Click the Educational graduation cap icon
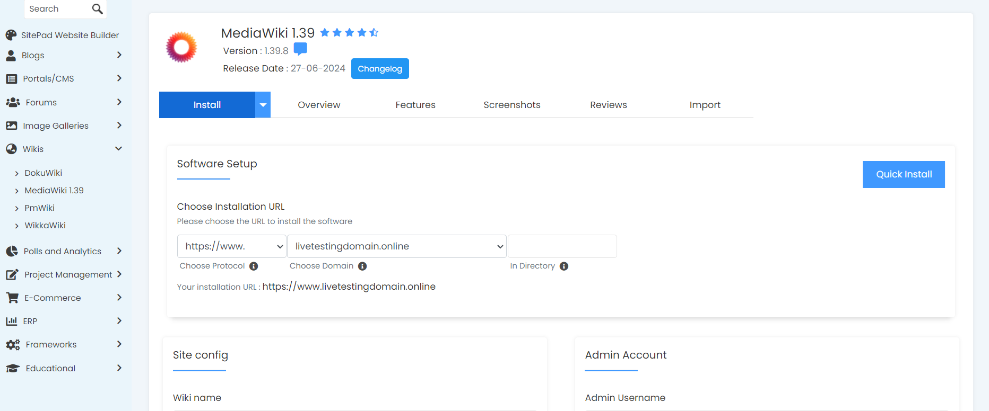This screenshot has height=411, width=989. (13, 368)
